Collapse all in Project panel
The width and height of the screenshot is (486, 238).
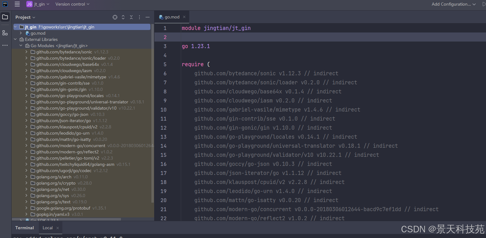(131, 17)
